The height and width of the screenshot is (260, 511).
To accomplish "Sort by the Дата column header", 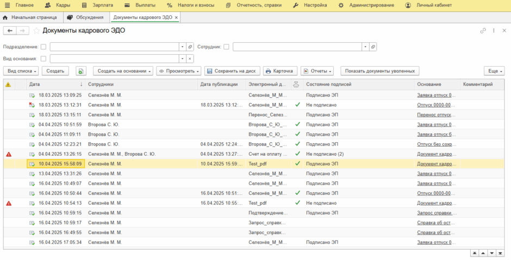I will click(x=56, y=84).
